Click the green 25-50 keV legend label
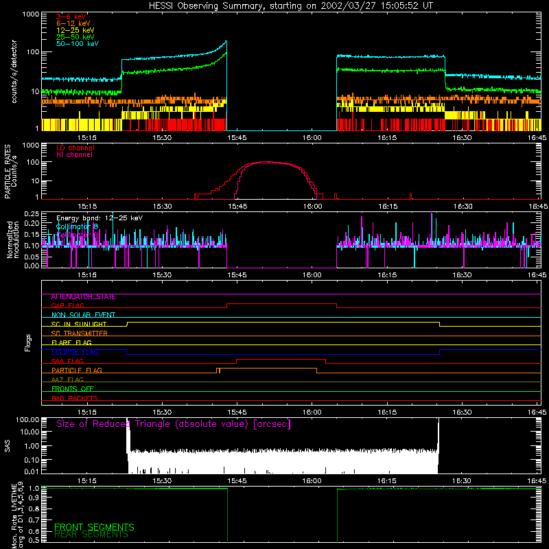This screenshot has width=549, height=549. 75,37
